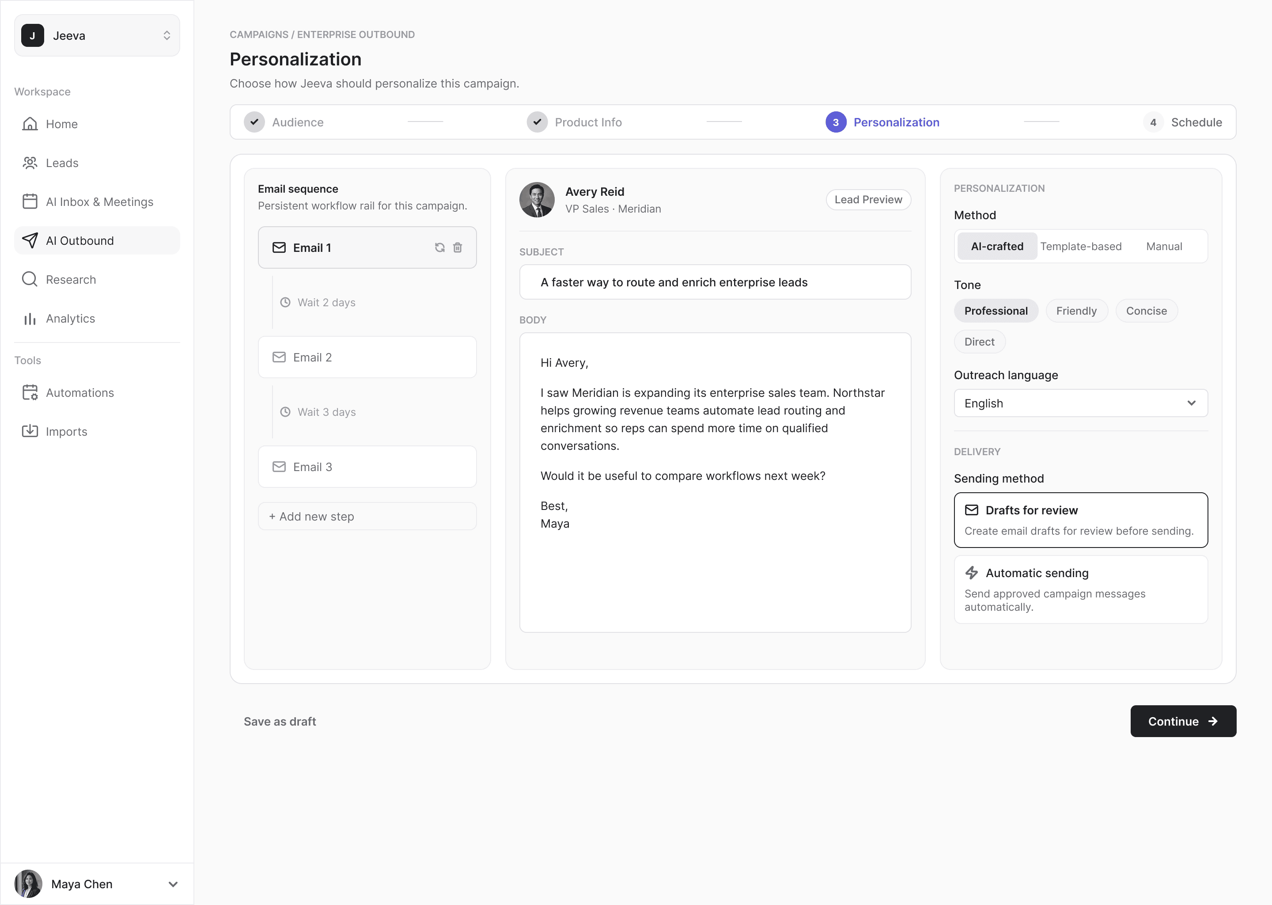Delete Email 1 with the trash icon
Image resolution: width=1272 pixels, height=905 pixels.
pyautogui.click(x=457, y=247)
